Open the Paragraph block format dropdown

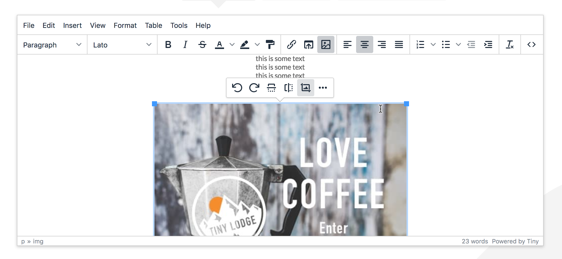pos(52,45)
